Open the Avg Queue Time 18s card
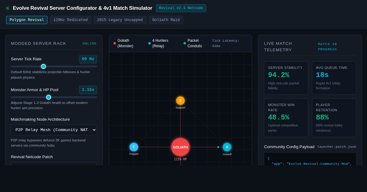This screenshot has width=367, height=192. pyautogui.click(x=334, y=78)
